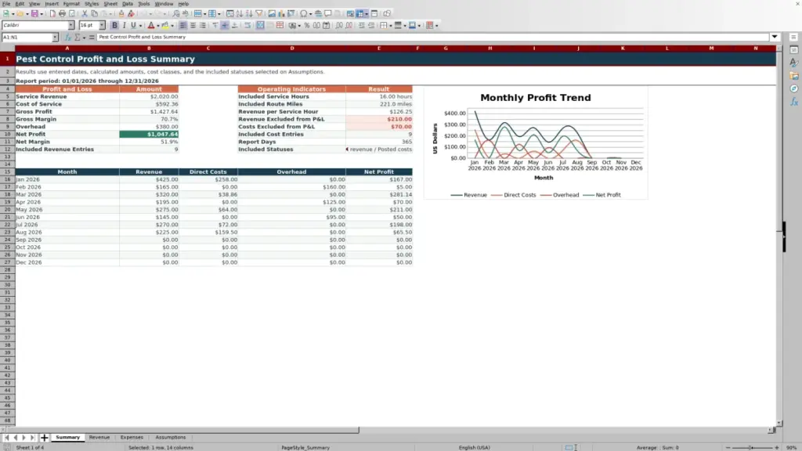Open Find and Replace tool

click(176, 14)
